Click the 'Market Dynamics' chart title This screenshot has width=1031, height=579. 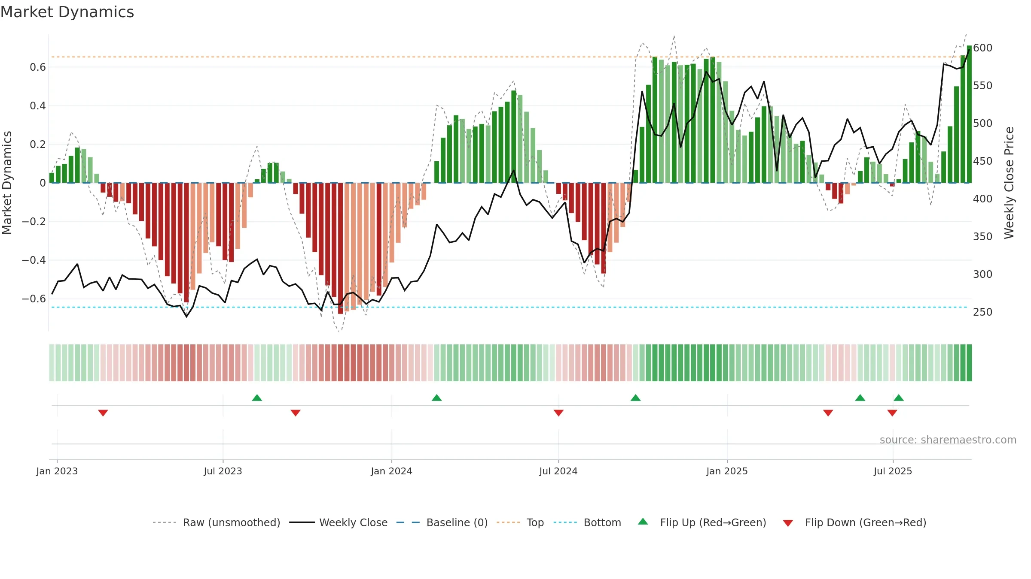(67, 12)
